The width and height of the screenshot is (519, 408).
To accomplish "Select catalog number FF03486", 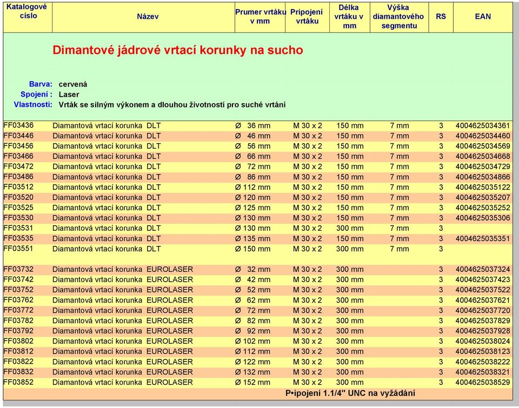I will coord(18,177).
